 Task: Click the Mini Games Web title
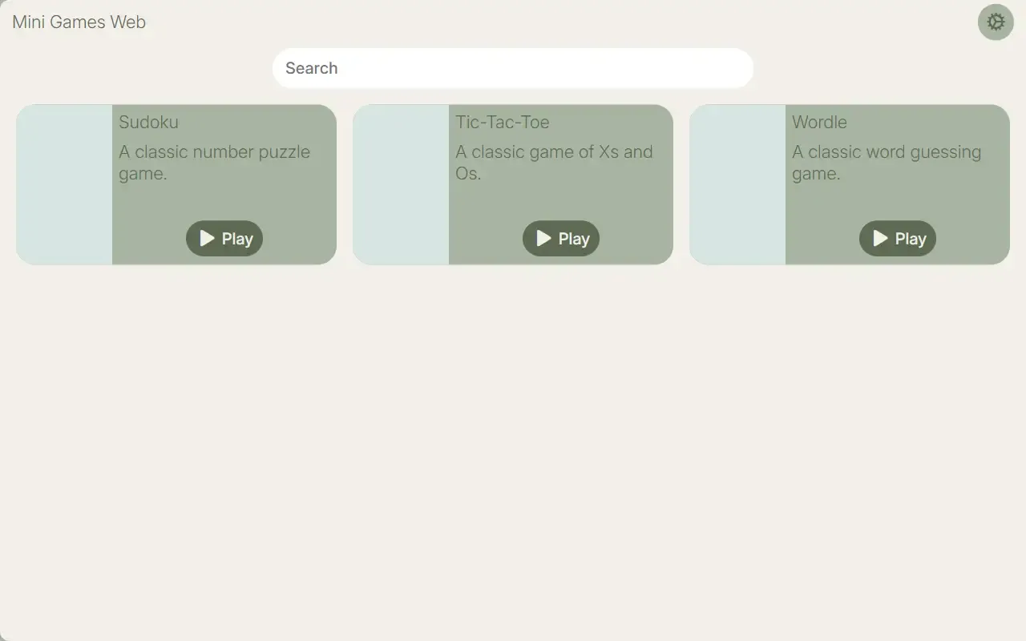pyautogui.click(x=79, y=22)
